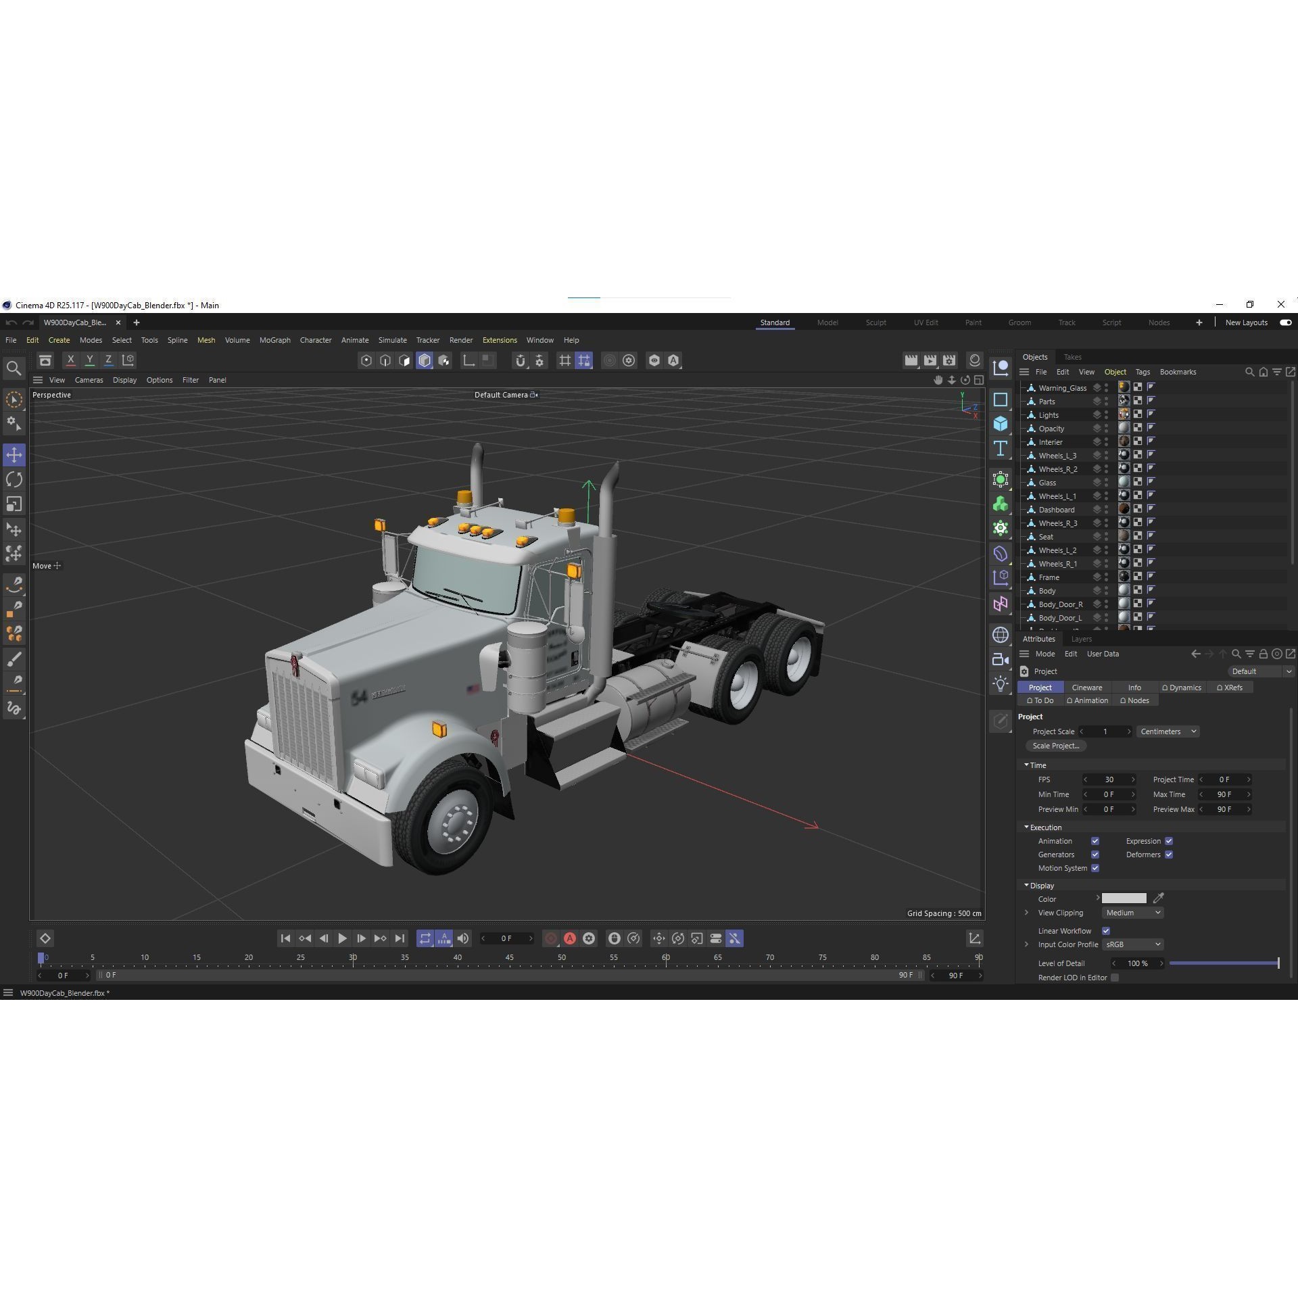Click the green Simulate gear icon in right sidebar
The width and height of the screenshot is (1298, 1298).
pyautogui.click(x=1001, y=528)
